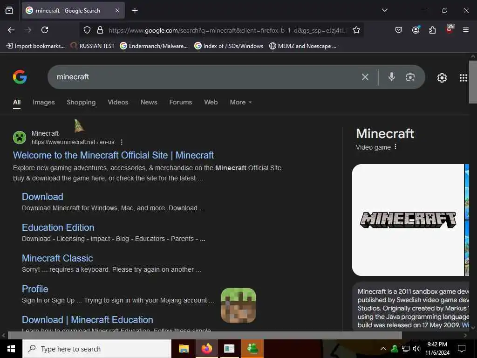Clear the search query with X
The height and width of the screenshot is (358, 477).
coord(365,77)
